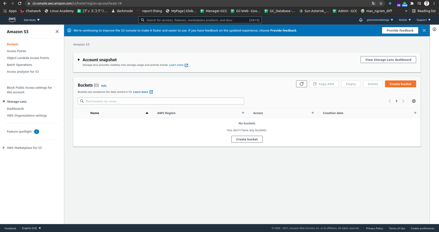Open the Privacy Policy footer link
The image size is (439, 232).
click(x=375, y=228)
